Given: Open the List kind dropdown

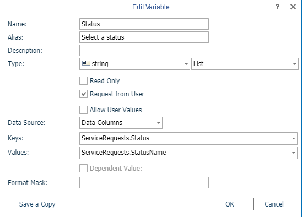Looking at the screenshot, I should pyautogui.click(x=245, y=64).
